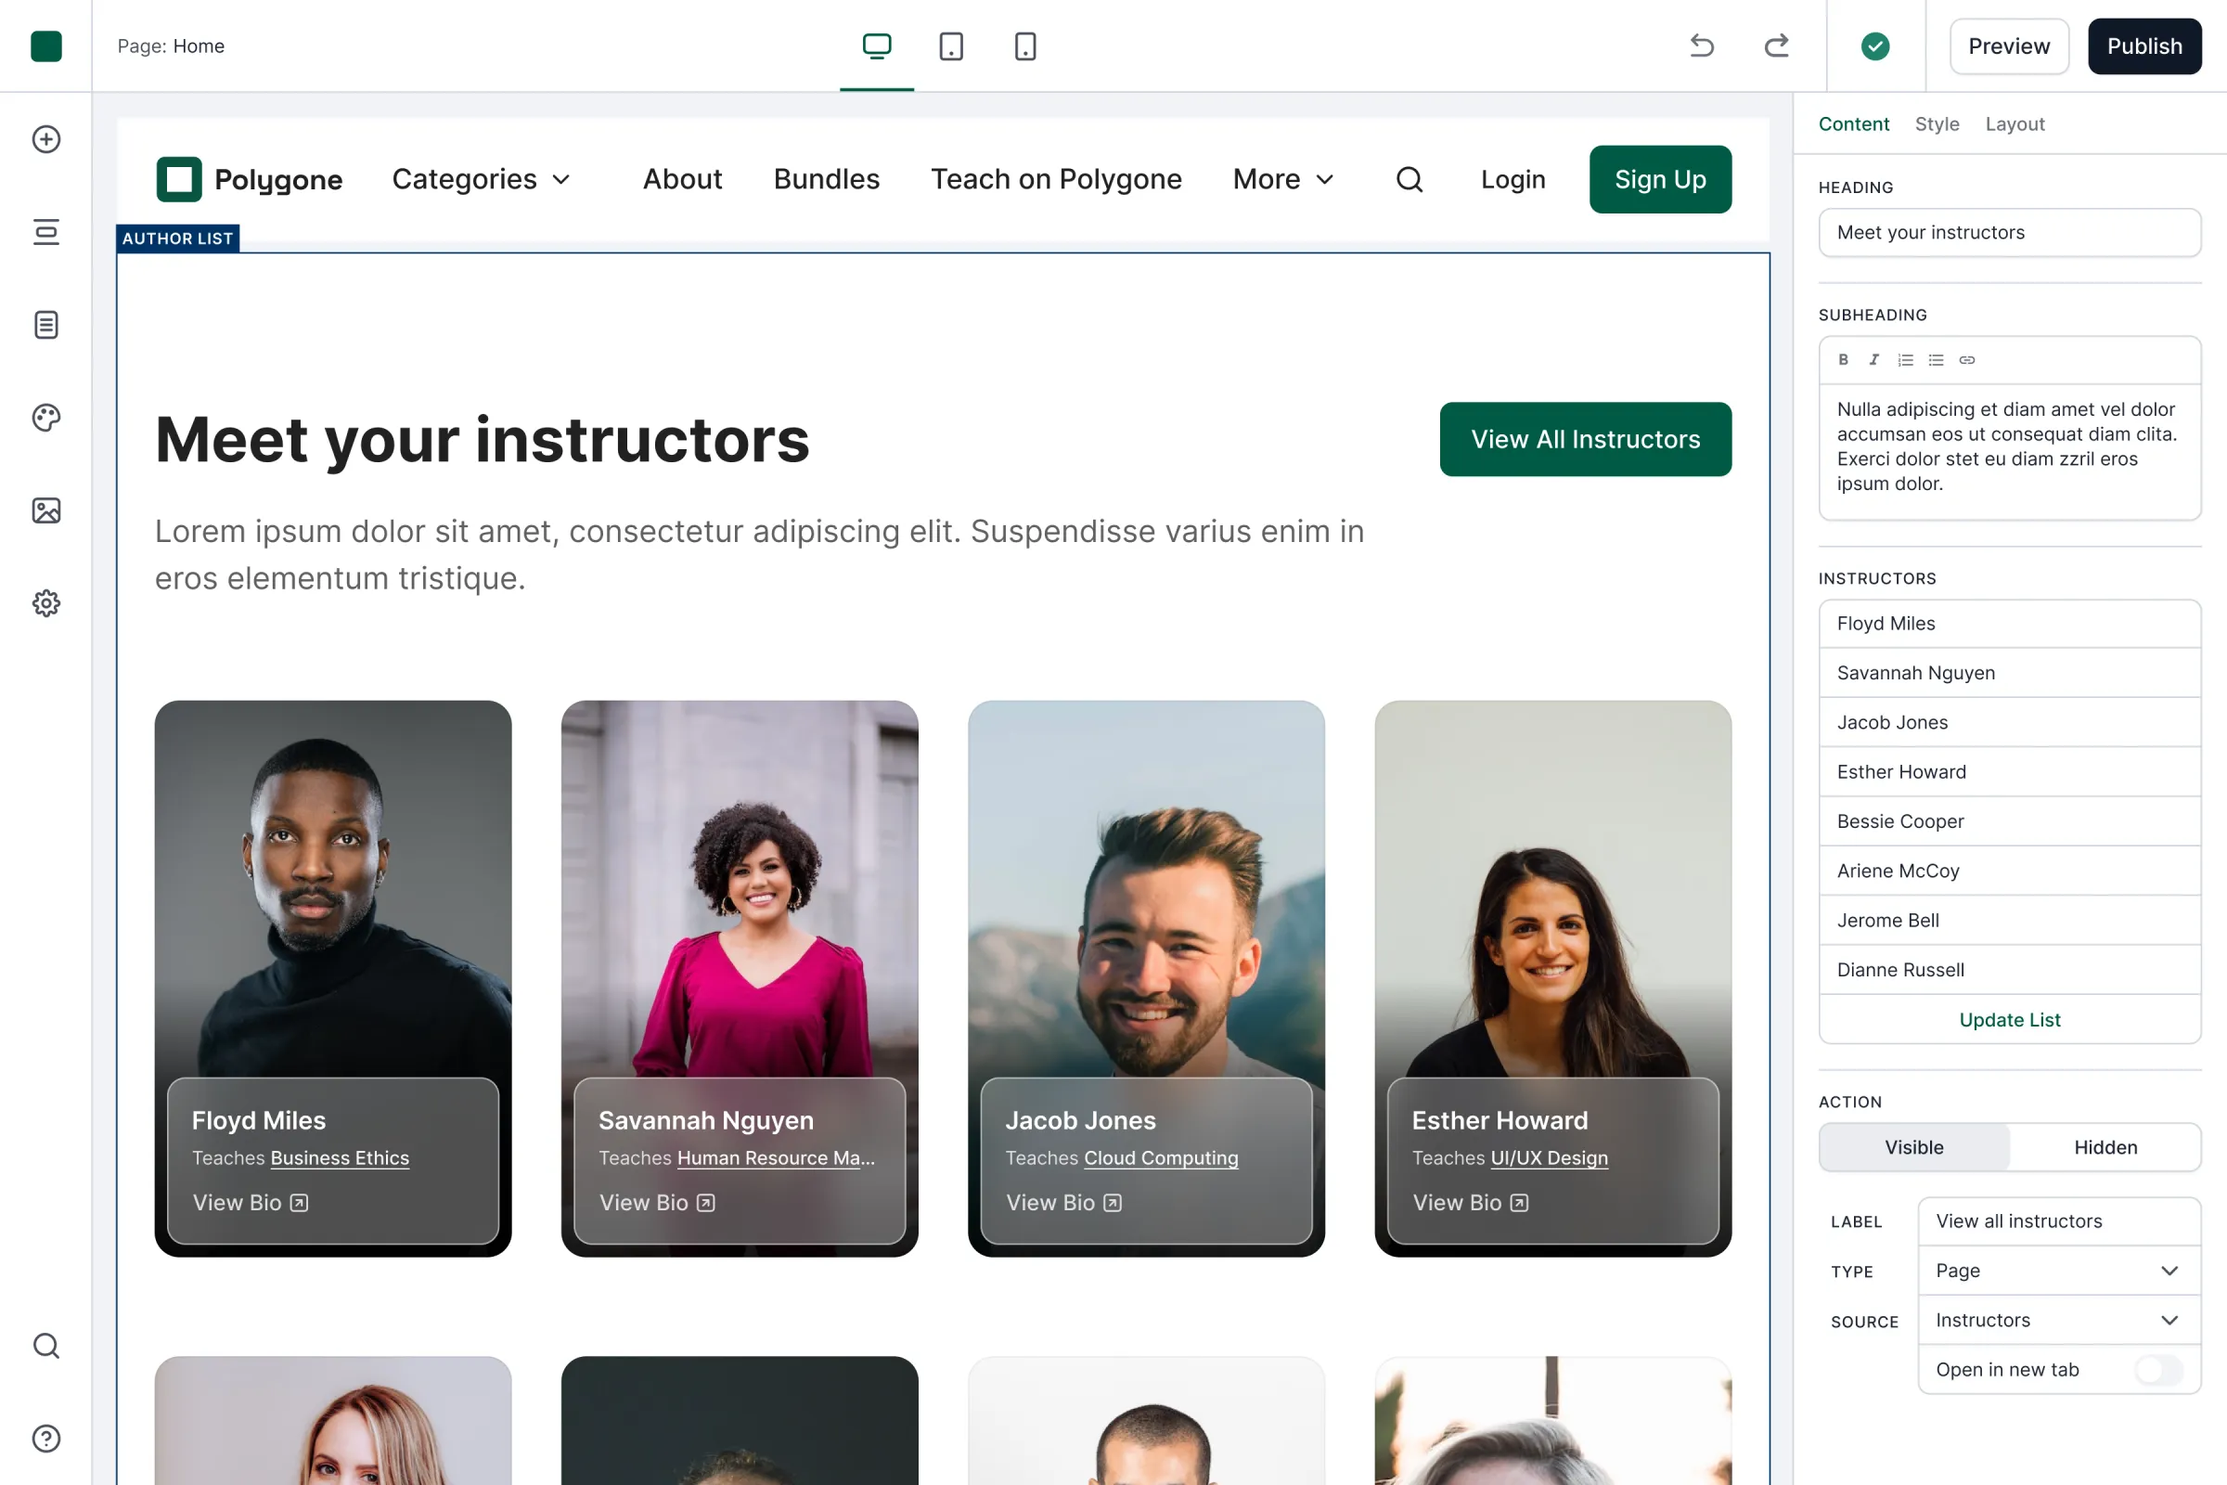Screen dimensions: 2227x1485
Task: Switch to the Style tab
Action: coord(1937,124)
